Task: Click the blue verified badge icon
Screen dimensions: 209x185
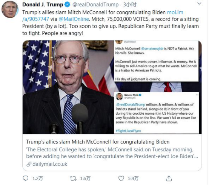Action: pyautogui.click(x=67, y=5)
